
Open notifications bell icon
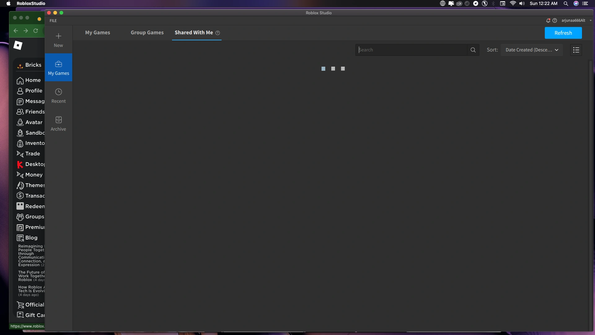tap(548, 20)
